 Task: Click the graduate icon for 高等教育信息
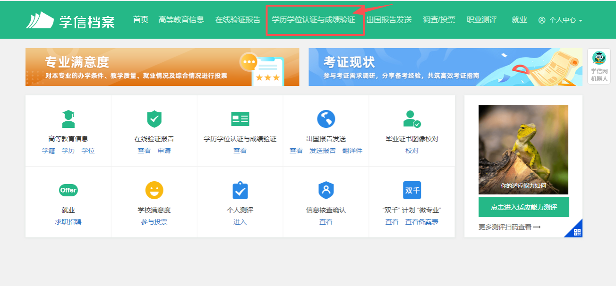[x=68, y=119]
